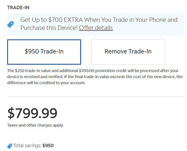Click 'Taxes and other charges apply' note
187x151 pixels.
pos(35,125)
